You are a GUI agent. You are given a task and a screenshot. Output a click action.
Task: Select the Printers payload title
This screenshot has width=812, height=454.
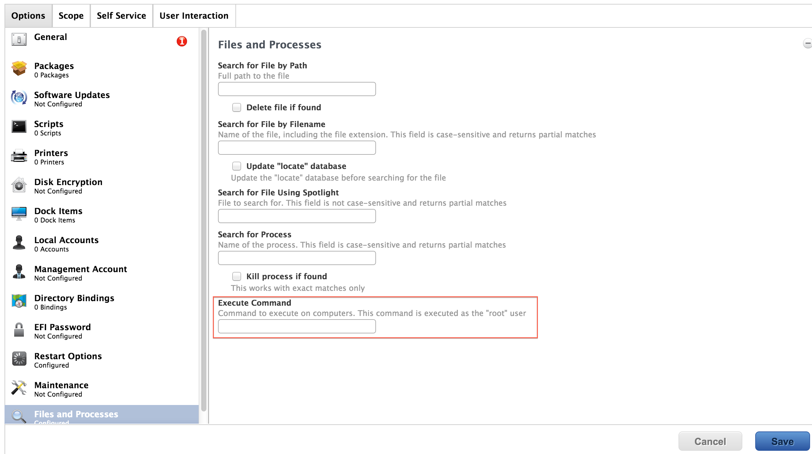click(51, 153)
